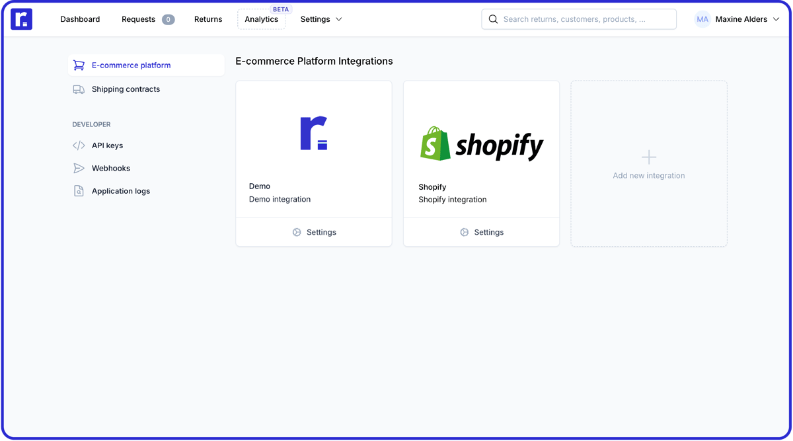Click the shopping cart sidebar icon

79,65
